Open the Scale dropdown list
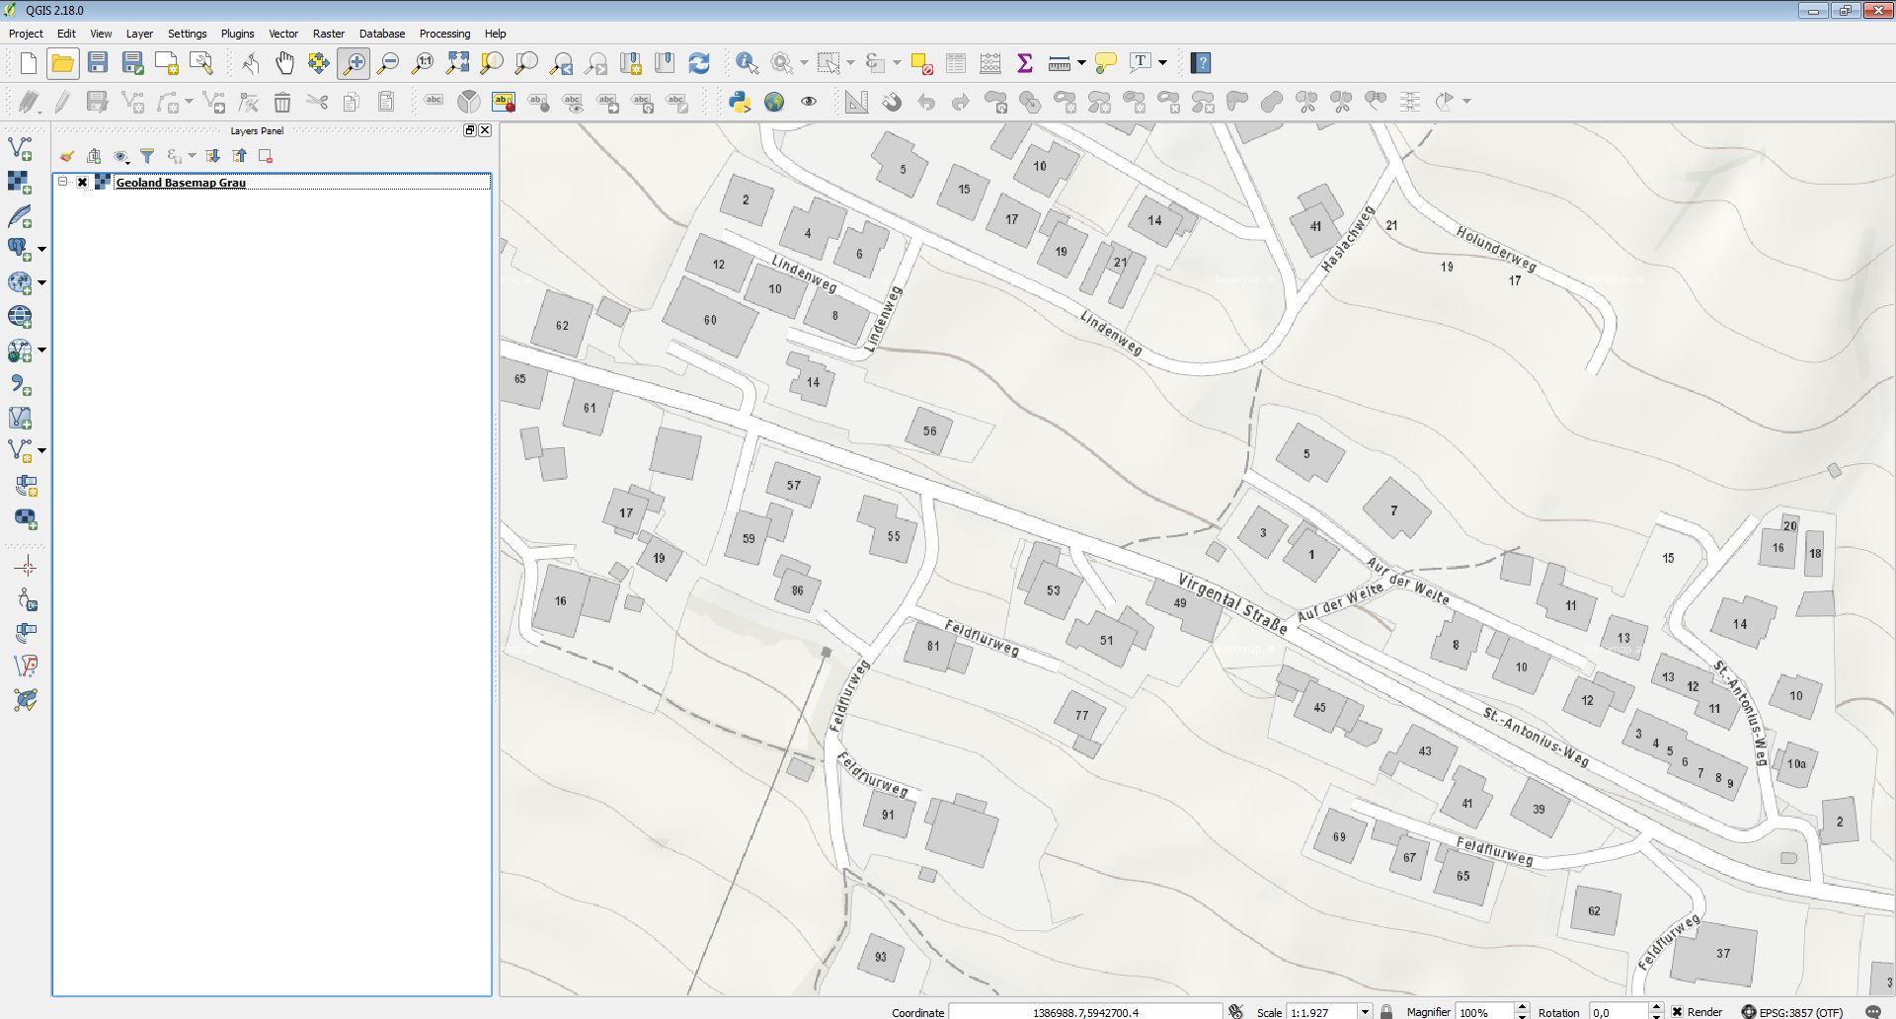1896x1019 pixels. coord(1365,1012)
